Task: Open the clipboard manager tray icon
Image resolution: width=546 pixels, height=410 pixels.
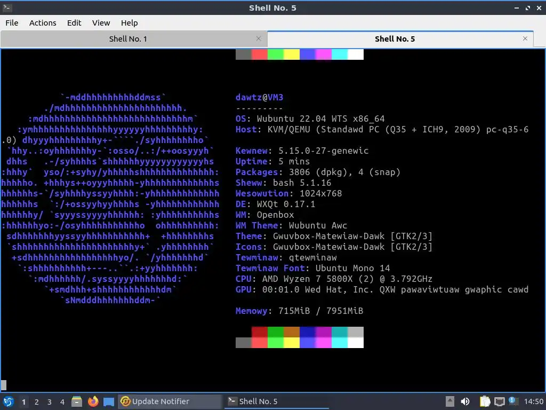Action: (485, 401)
